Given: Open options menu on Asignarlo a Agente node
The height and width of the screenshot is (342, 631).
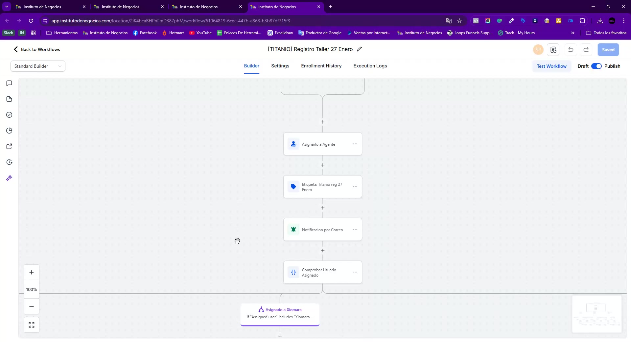Looking at the screenshot, I should (x=355, y=144).
